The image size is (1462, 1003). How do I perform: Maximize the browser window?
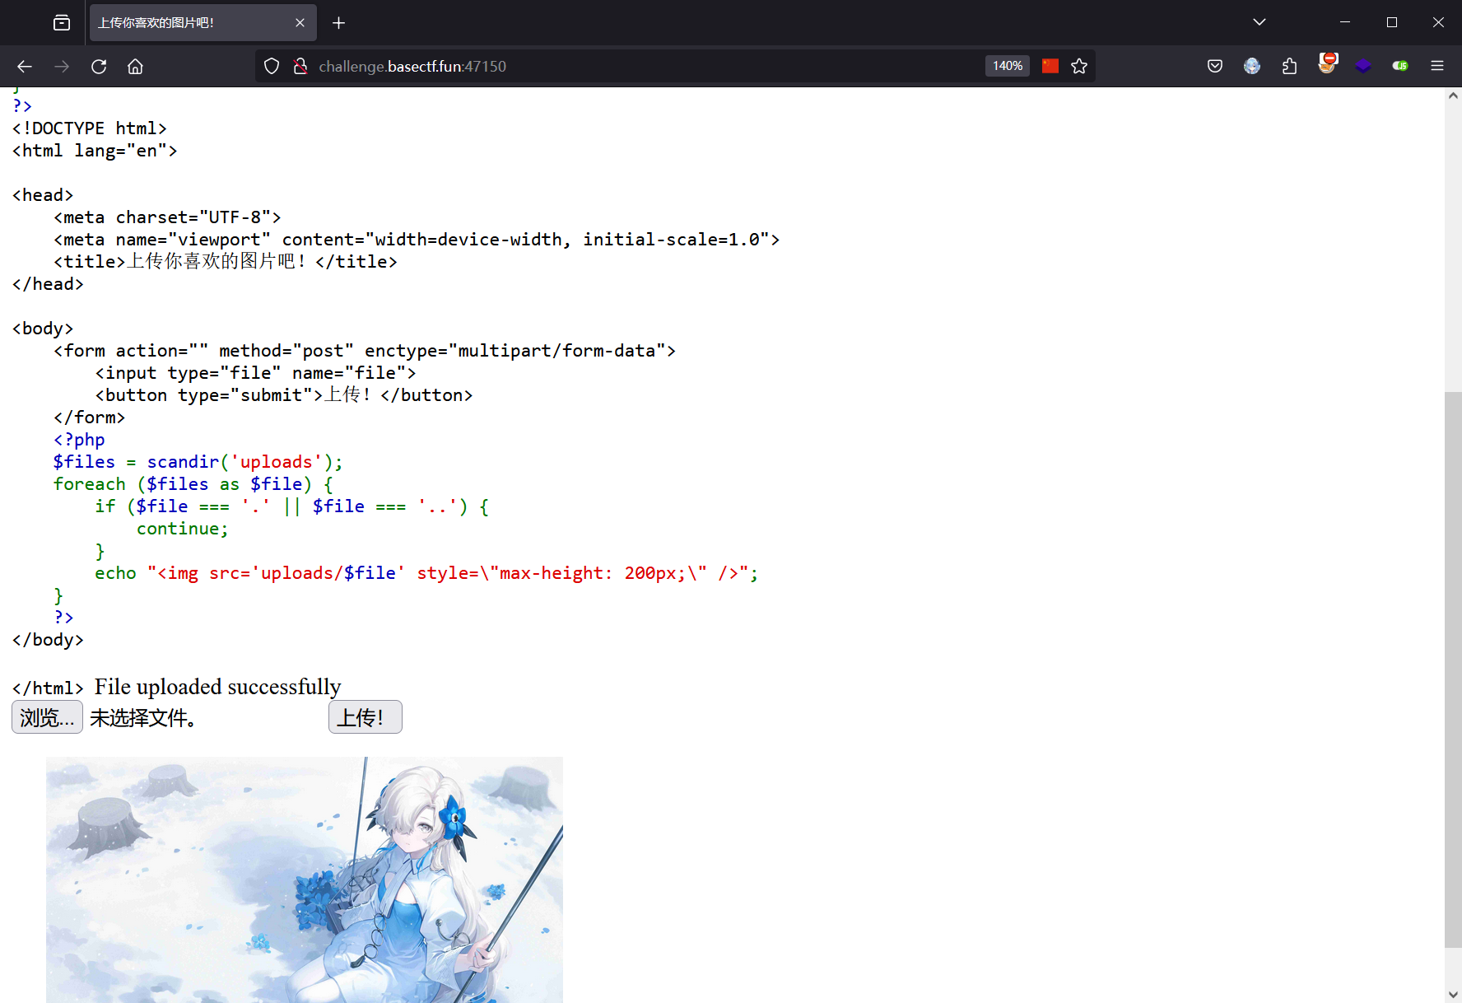point(1392,22)
